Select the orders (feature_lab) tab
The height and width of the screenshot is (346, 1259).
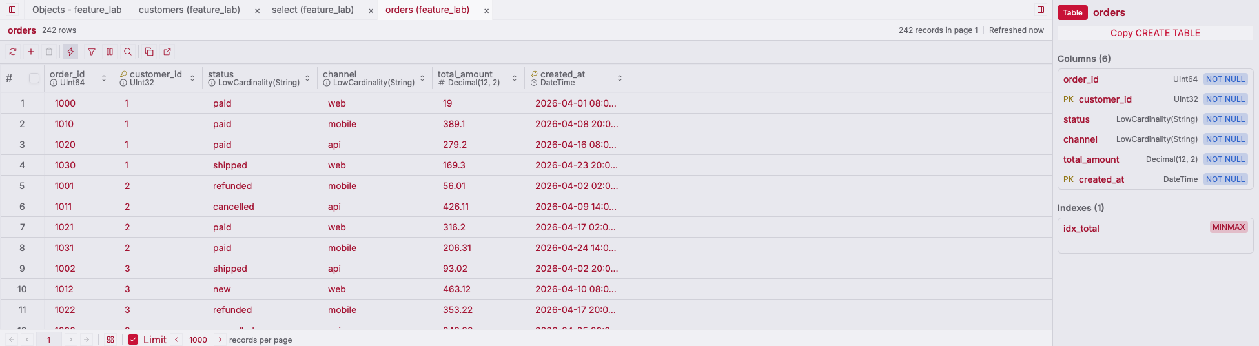pos(427,10)
